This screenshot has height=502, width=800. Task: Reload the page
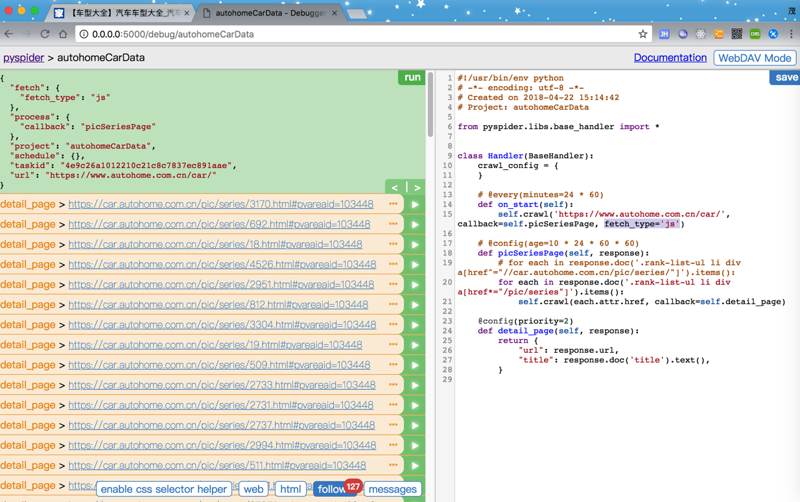coord(45,34)
